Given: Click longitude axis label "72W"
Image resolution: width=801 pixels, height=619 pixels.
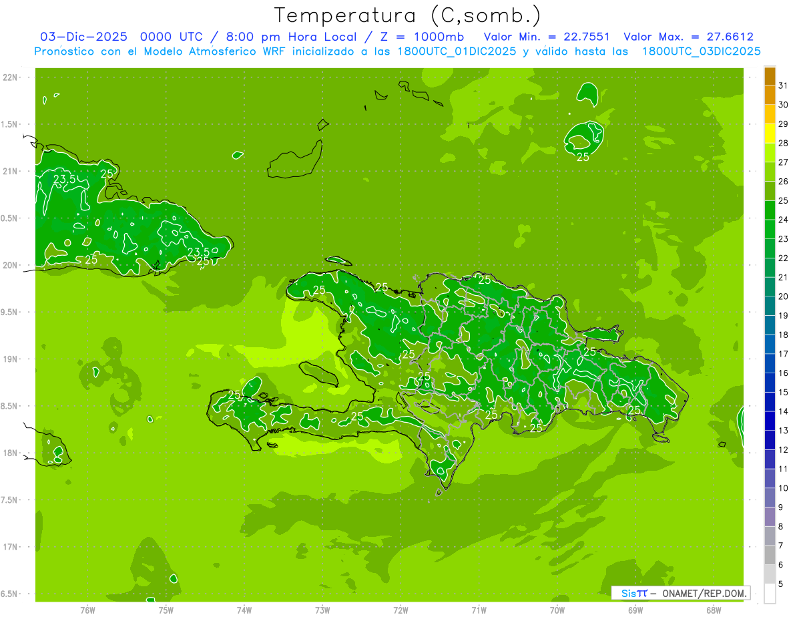Looking at the screenshot, I should point(401,610).
